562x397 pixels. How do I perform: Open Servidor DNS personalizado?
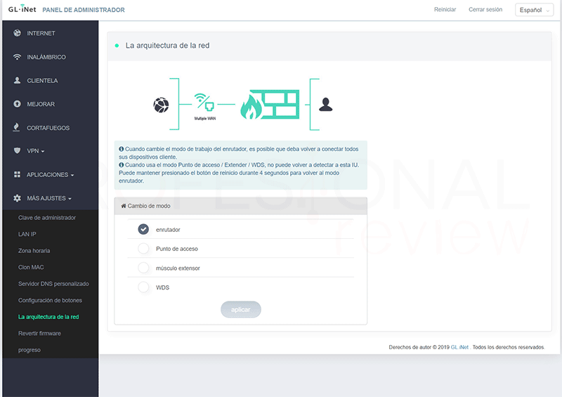(53, 284)
